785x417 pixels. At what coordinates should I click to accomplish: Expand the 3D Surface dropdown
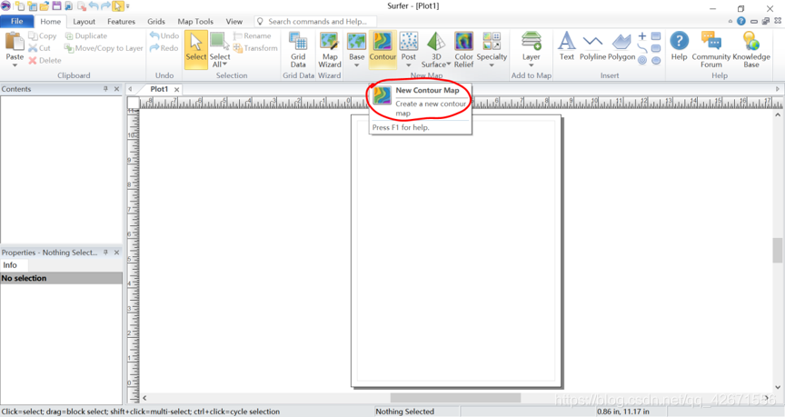pyautogui.click(x=449, y=65)
